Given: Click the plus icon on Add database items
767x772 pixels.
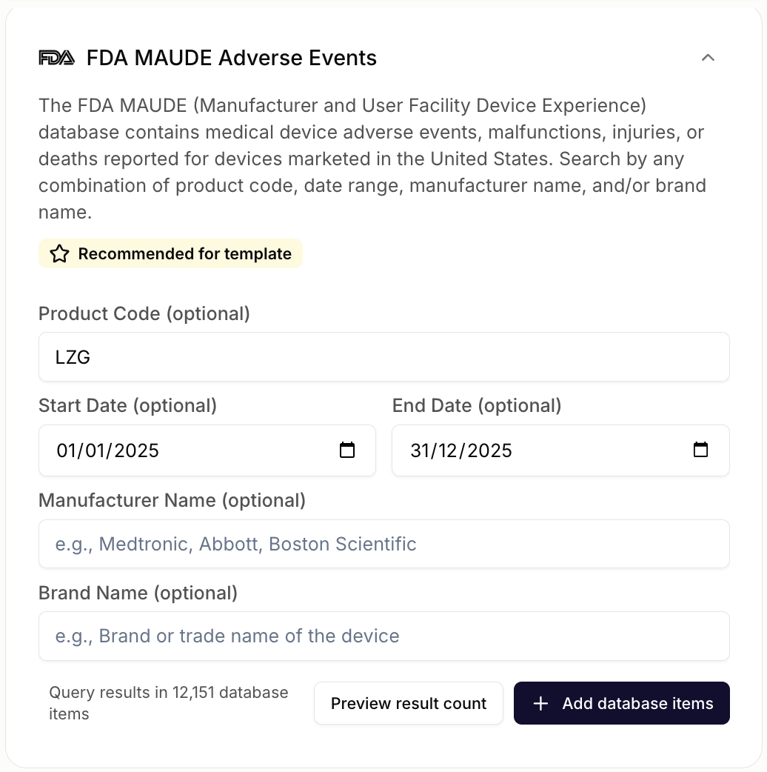Looking at the screenshot, I should click(x=541, y=702).
